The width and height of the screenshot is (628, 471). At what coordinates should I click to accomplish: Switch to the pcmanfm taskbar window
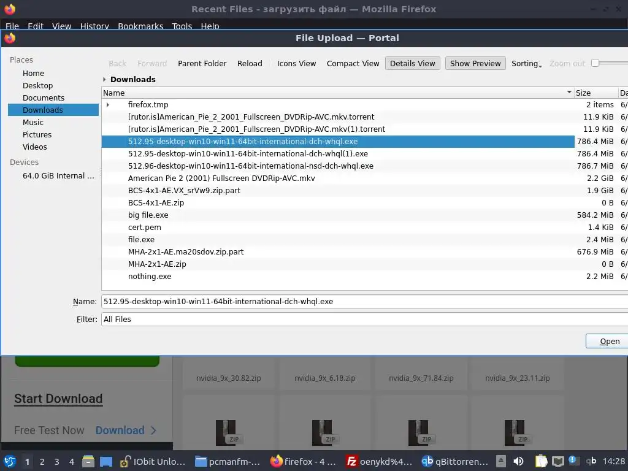pos(228,461)
